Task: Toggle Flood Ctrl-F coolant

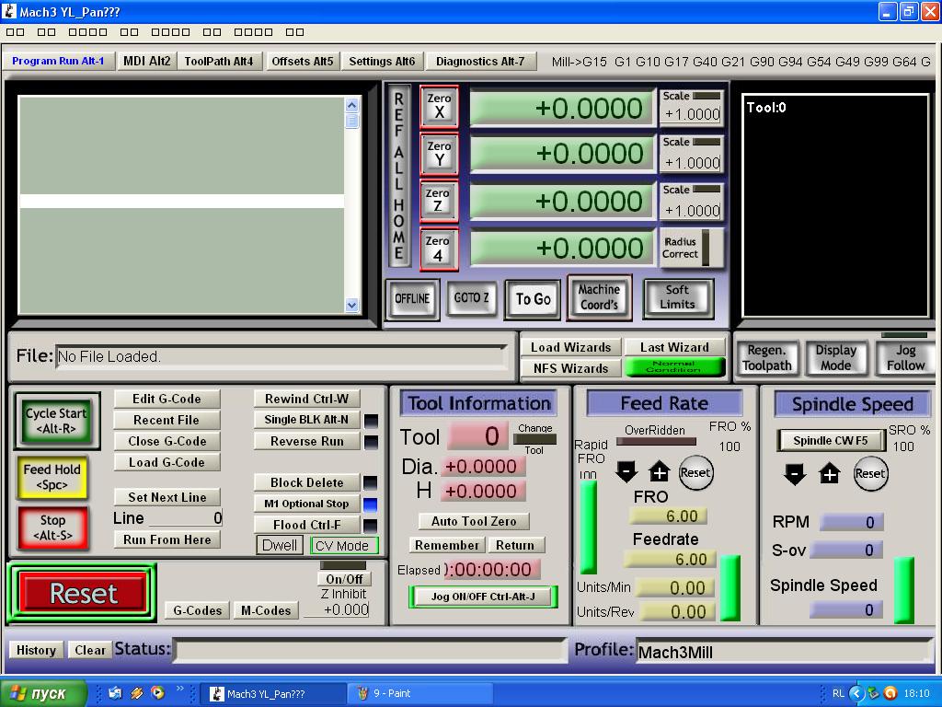Action: [306, 525]
